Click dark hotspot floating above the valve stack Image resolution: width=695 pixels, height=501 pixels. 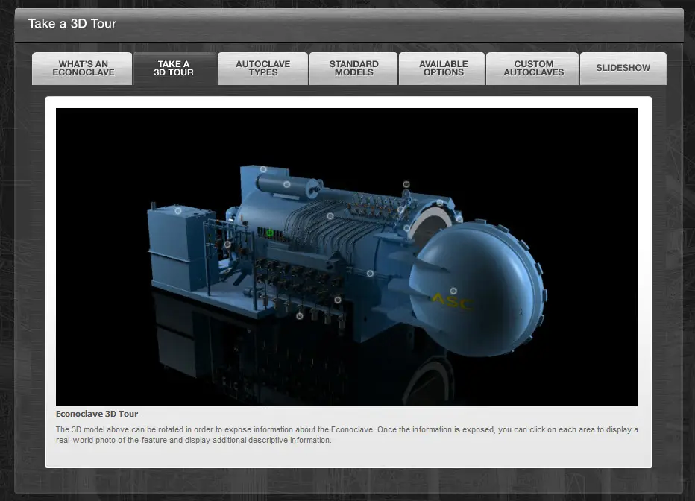[x=406, y=184]
